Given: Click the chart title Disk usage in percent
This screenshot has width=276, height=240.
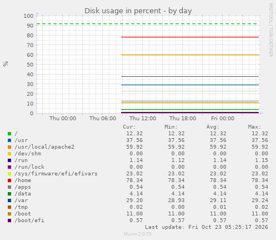Looking at the screenshot, I should 138,11.
